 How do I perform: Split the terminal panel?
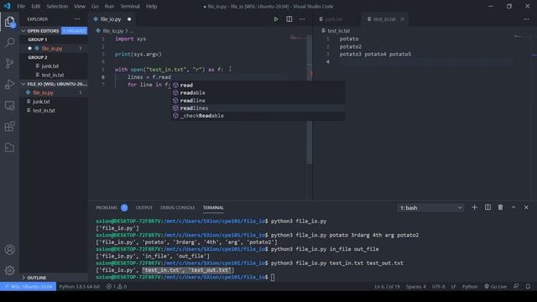point(487,207)
